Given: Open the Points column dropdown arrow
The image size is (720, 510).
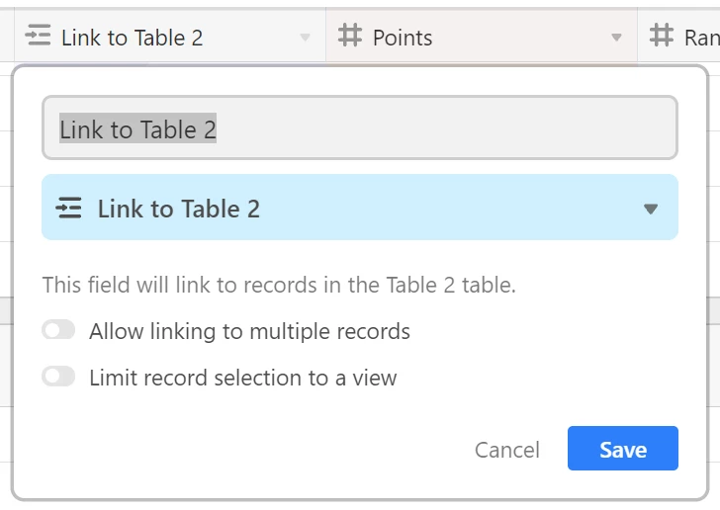Looking at the screenshot, I should (617, 38).
